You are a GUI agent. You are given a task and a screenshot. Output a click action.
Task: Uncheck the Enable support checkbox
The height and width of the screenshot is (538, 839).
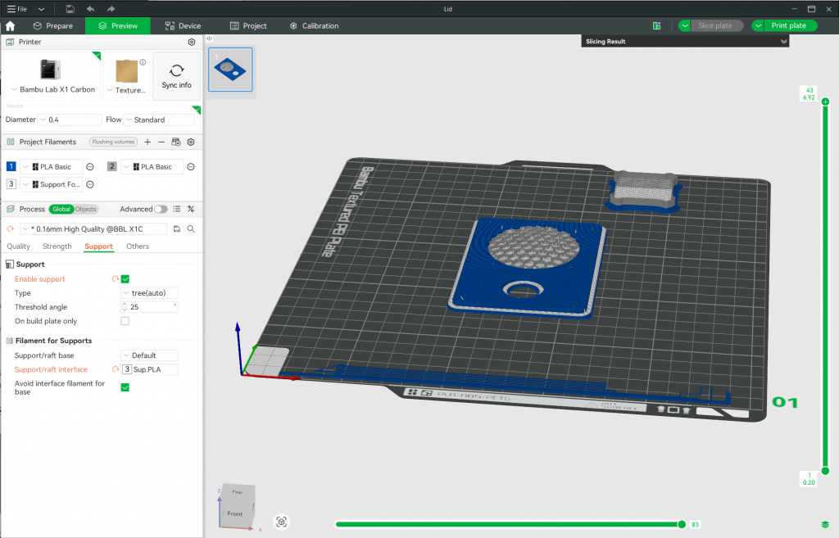click(x=125, y=279)
